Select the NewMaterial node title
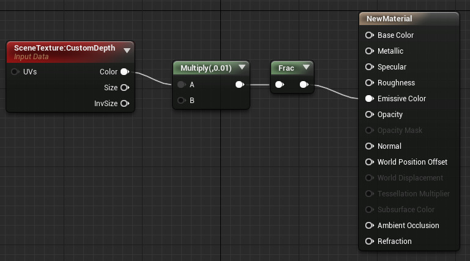The width and height of the screenshot is (470, 261). 389,19
